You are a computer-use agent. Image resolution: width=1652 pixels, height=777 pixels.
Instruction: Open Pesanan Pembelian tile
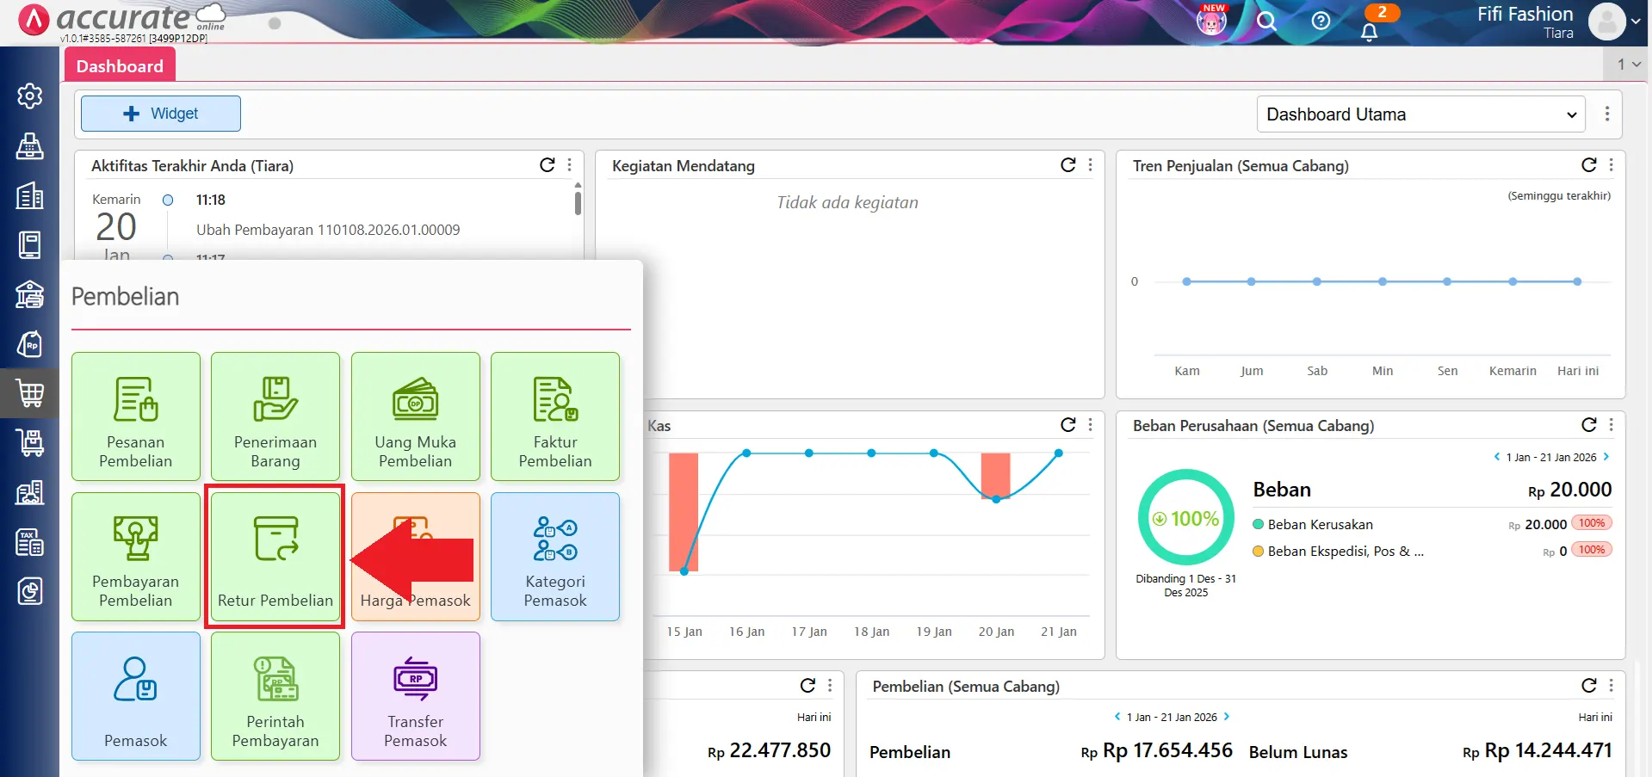coord(136,416)
